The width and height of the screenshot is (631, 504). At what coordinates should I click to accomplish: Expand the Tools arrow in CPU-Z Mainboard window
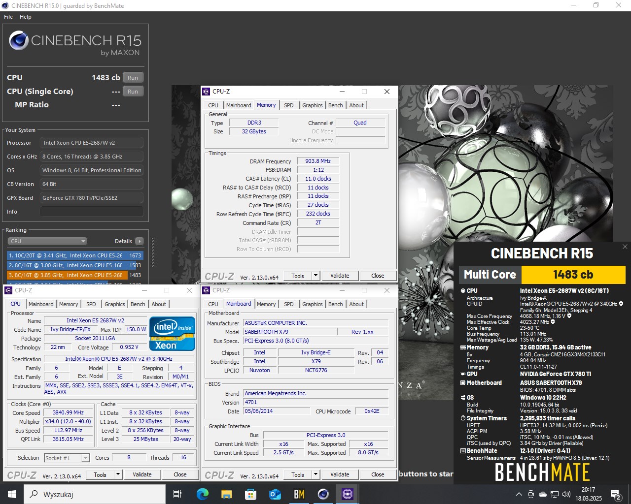point(315,474)
